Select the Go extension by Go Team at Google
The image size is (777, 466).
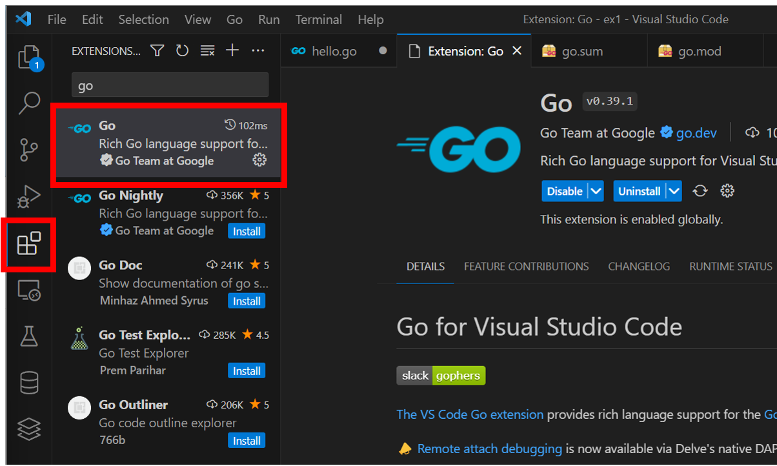[x=168, y=143]
